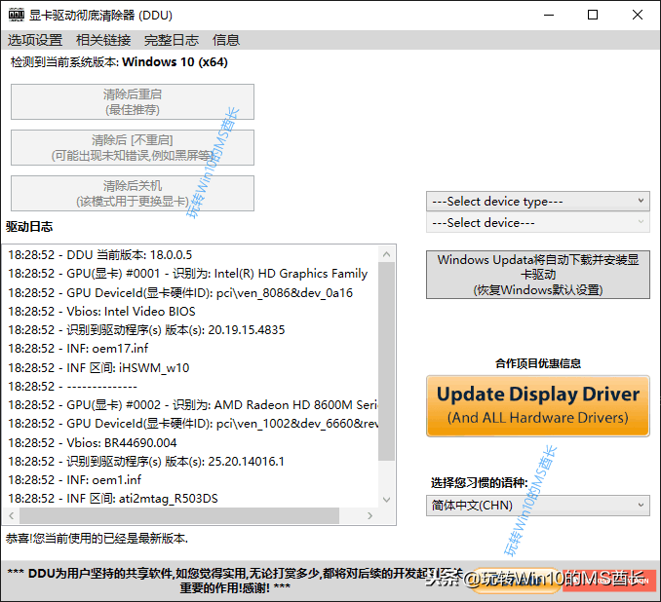Select log line AMD Radeon HD 8600M
The width and height of the screenshot is (661, 602).
193,405
